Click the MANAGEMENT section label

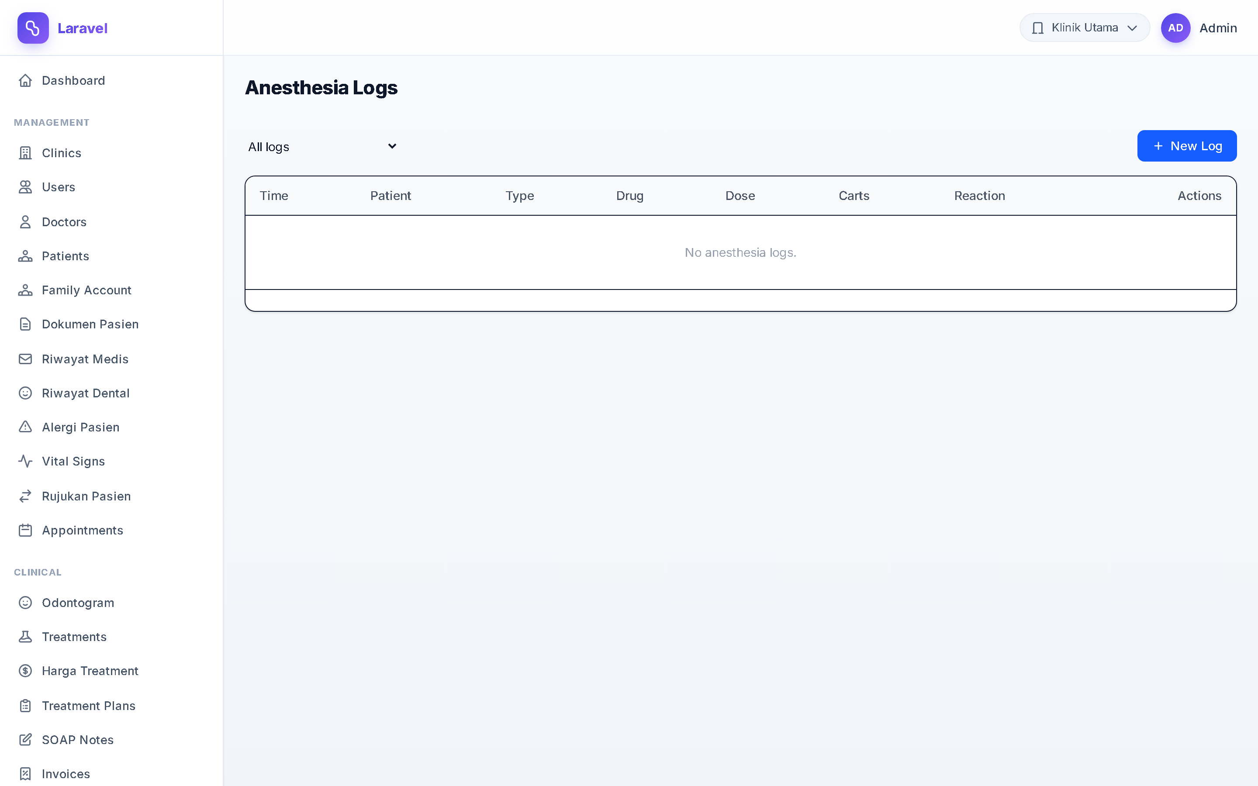pyautogui.click(x=52, y=123)
